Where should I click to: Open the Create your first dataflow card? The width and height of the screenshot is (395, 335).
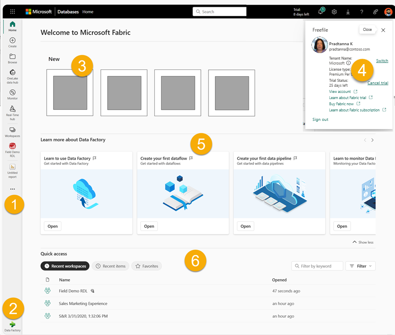(x=149, y=226)
